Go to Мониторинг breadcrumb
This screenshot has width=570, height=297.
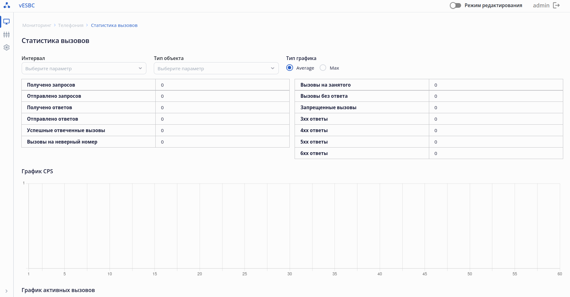(37, 25)
